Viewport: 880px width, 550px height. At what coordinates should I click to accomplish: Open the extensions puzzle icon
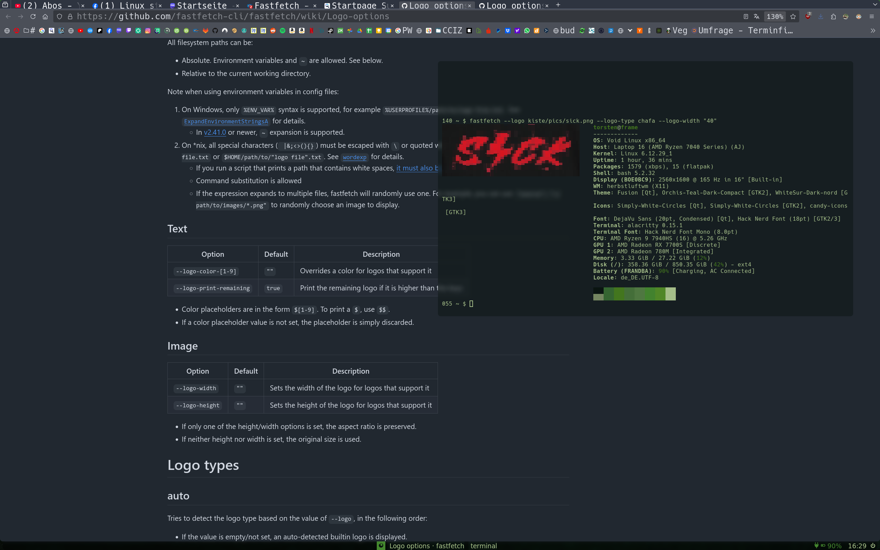click(x=833, y=16)
